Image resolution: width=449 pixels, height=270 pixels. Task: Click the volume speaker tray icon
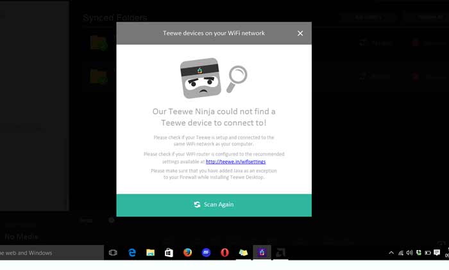(409, 253)
